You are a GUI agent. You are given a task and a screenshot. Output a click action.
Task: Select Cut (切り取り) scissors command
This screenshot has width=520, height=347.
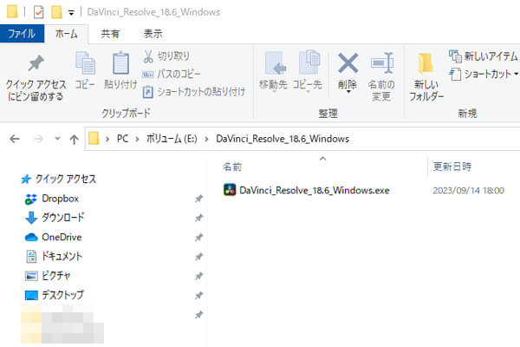click(x=166, y=56)
